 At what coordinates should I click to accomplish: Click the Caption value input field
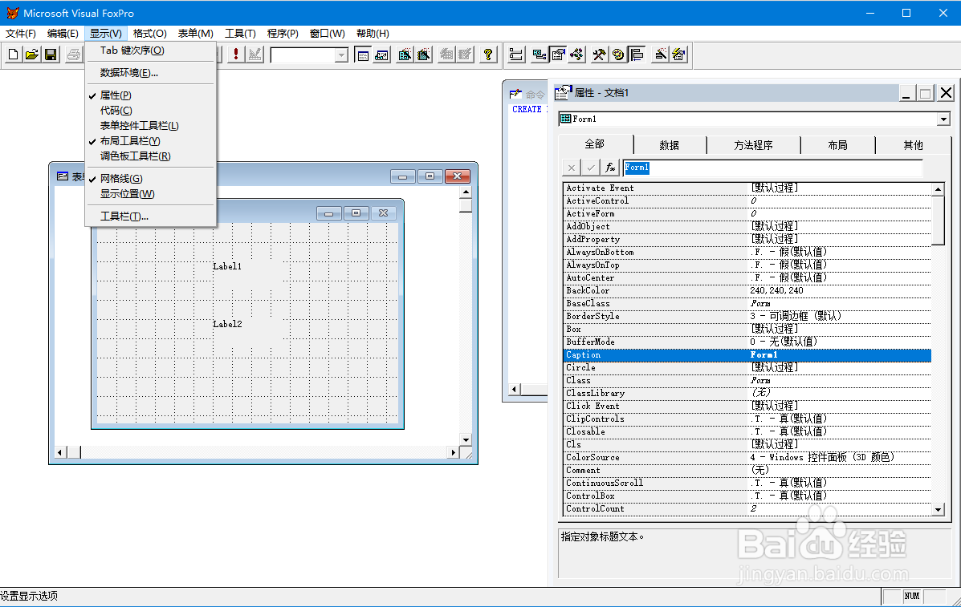(772, 167)
